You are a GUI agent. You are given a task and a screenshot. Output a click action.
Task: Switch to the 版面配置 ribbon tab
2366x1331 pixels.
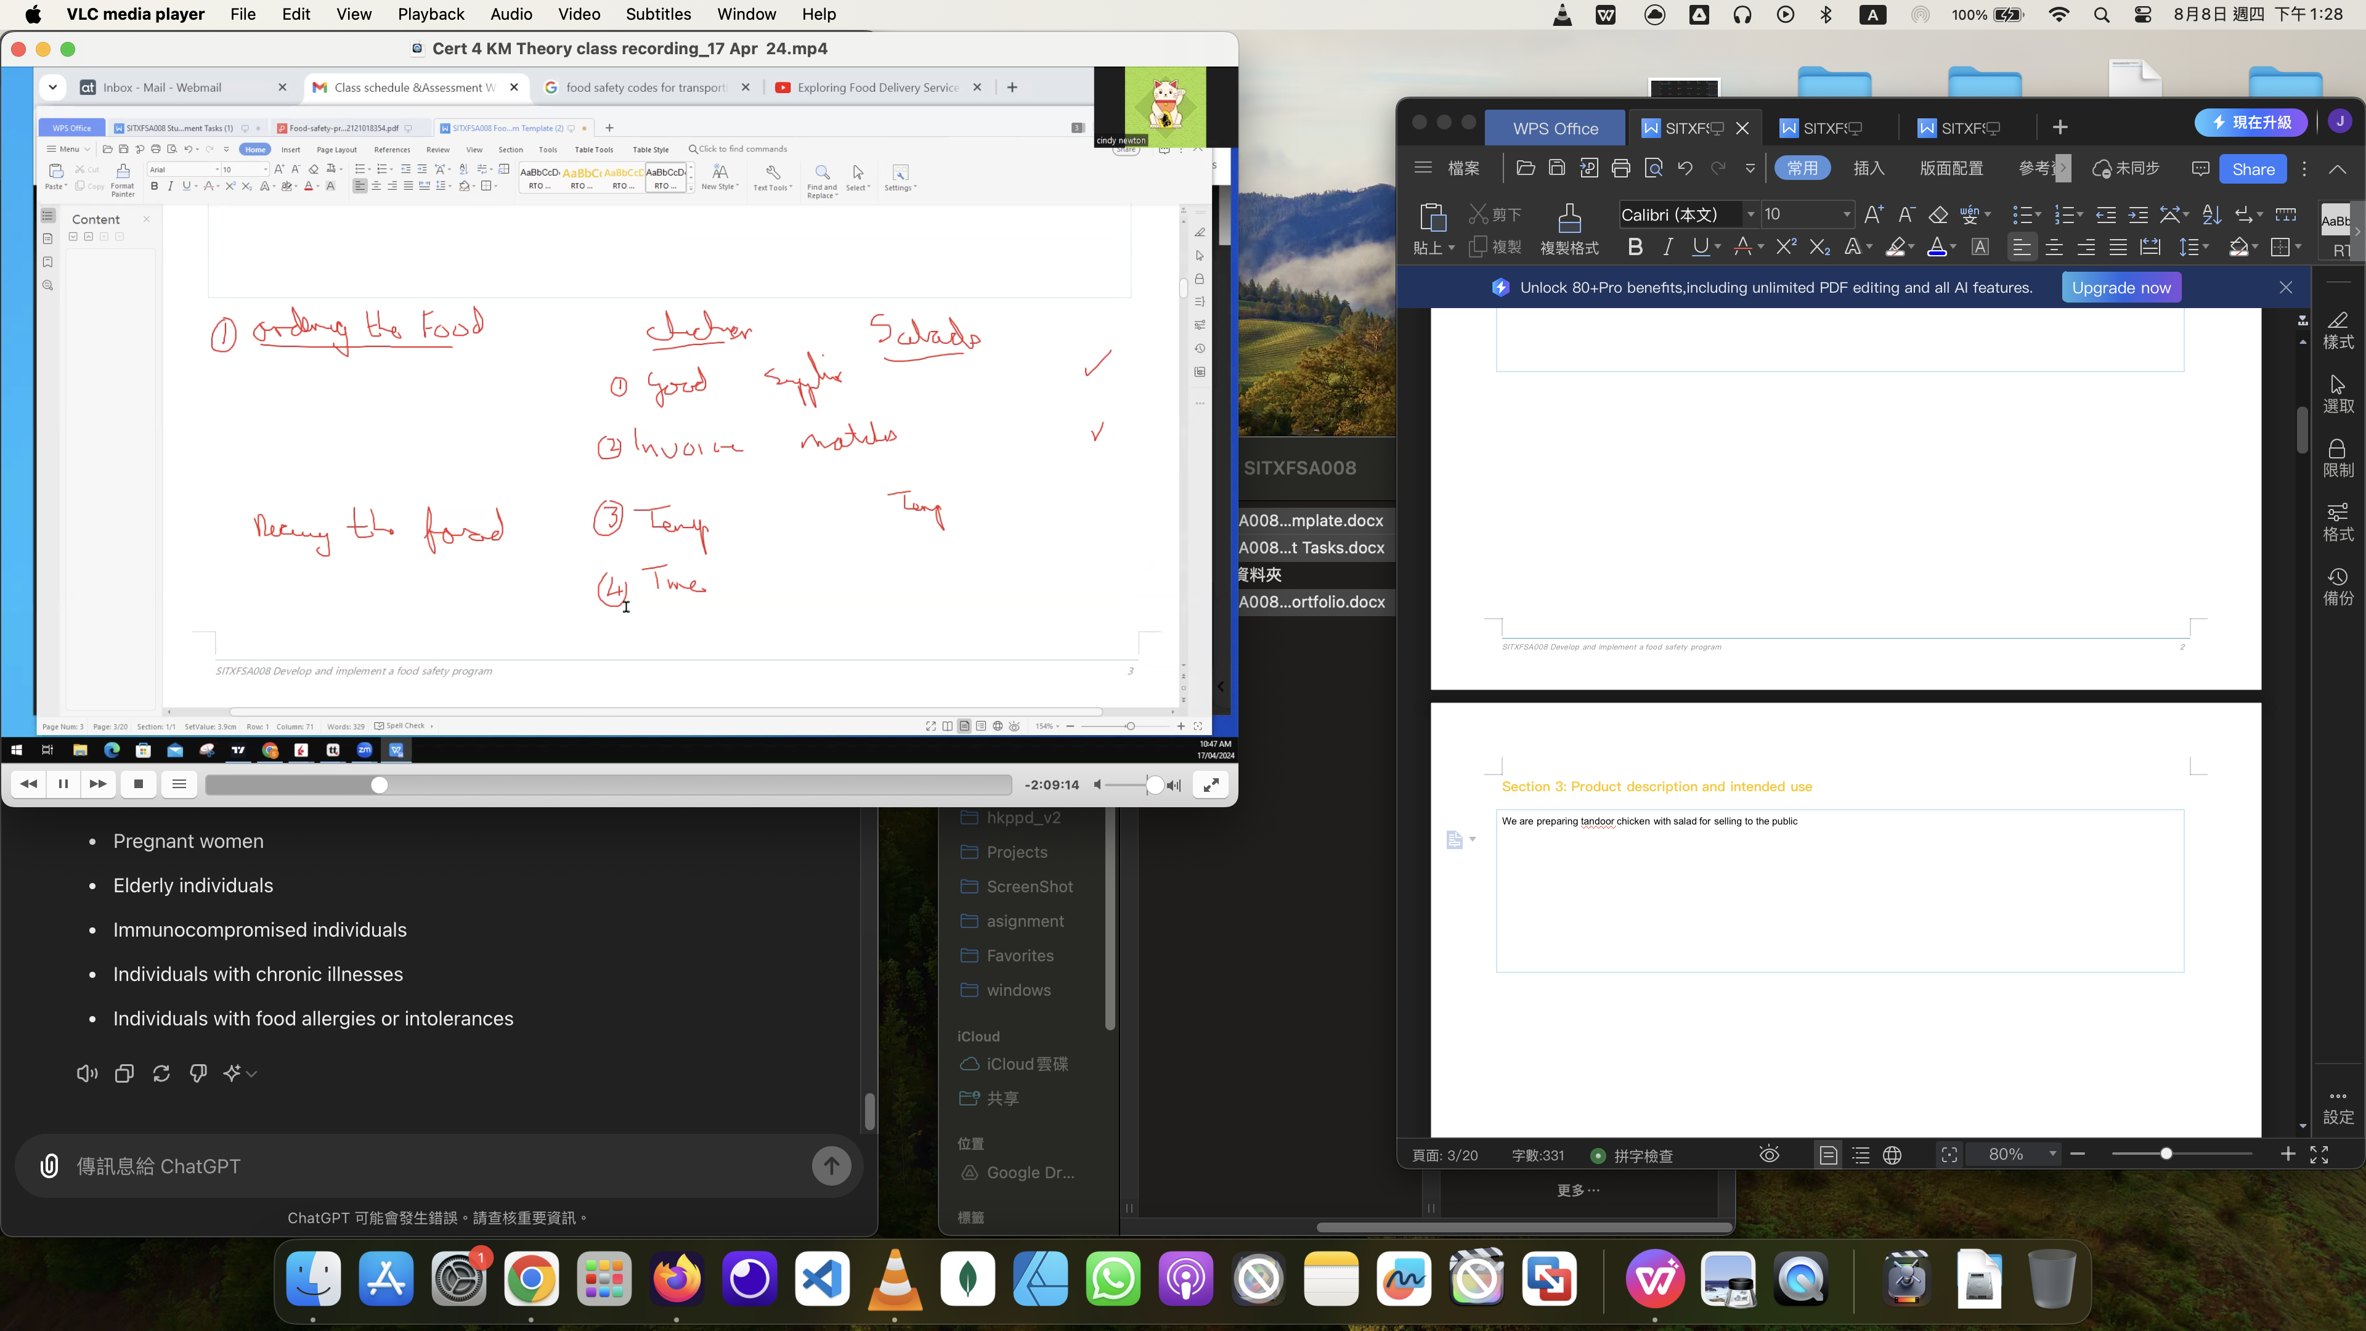[1951, 168]
